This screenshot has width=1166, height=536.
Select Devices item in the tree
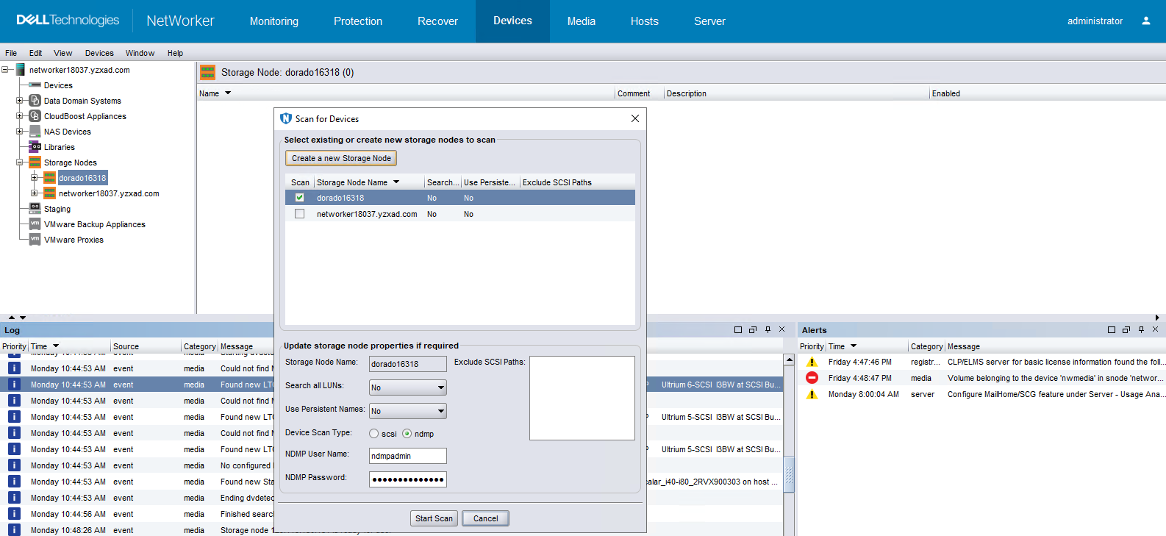pyautogui.click(x=58, y=85)
